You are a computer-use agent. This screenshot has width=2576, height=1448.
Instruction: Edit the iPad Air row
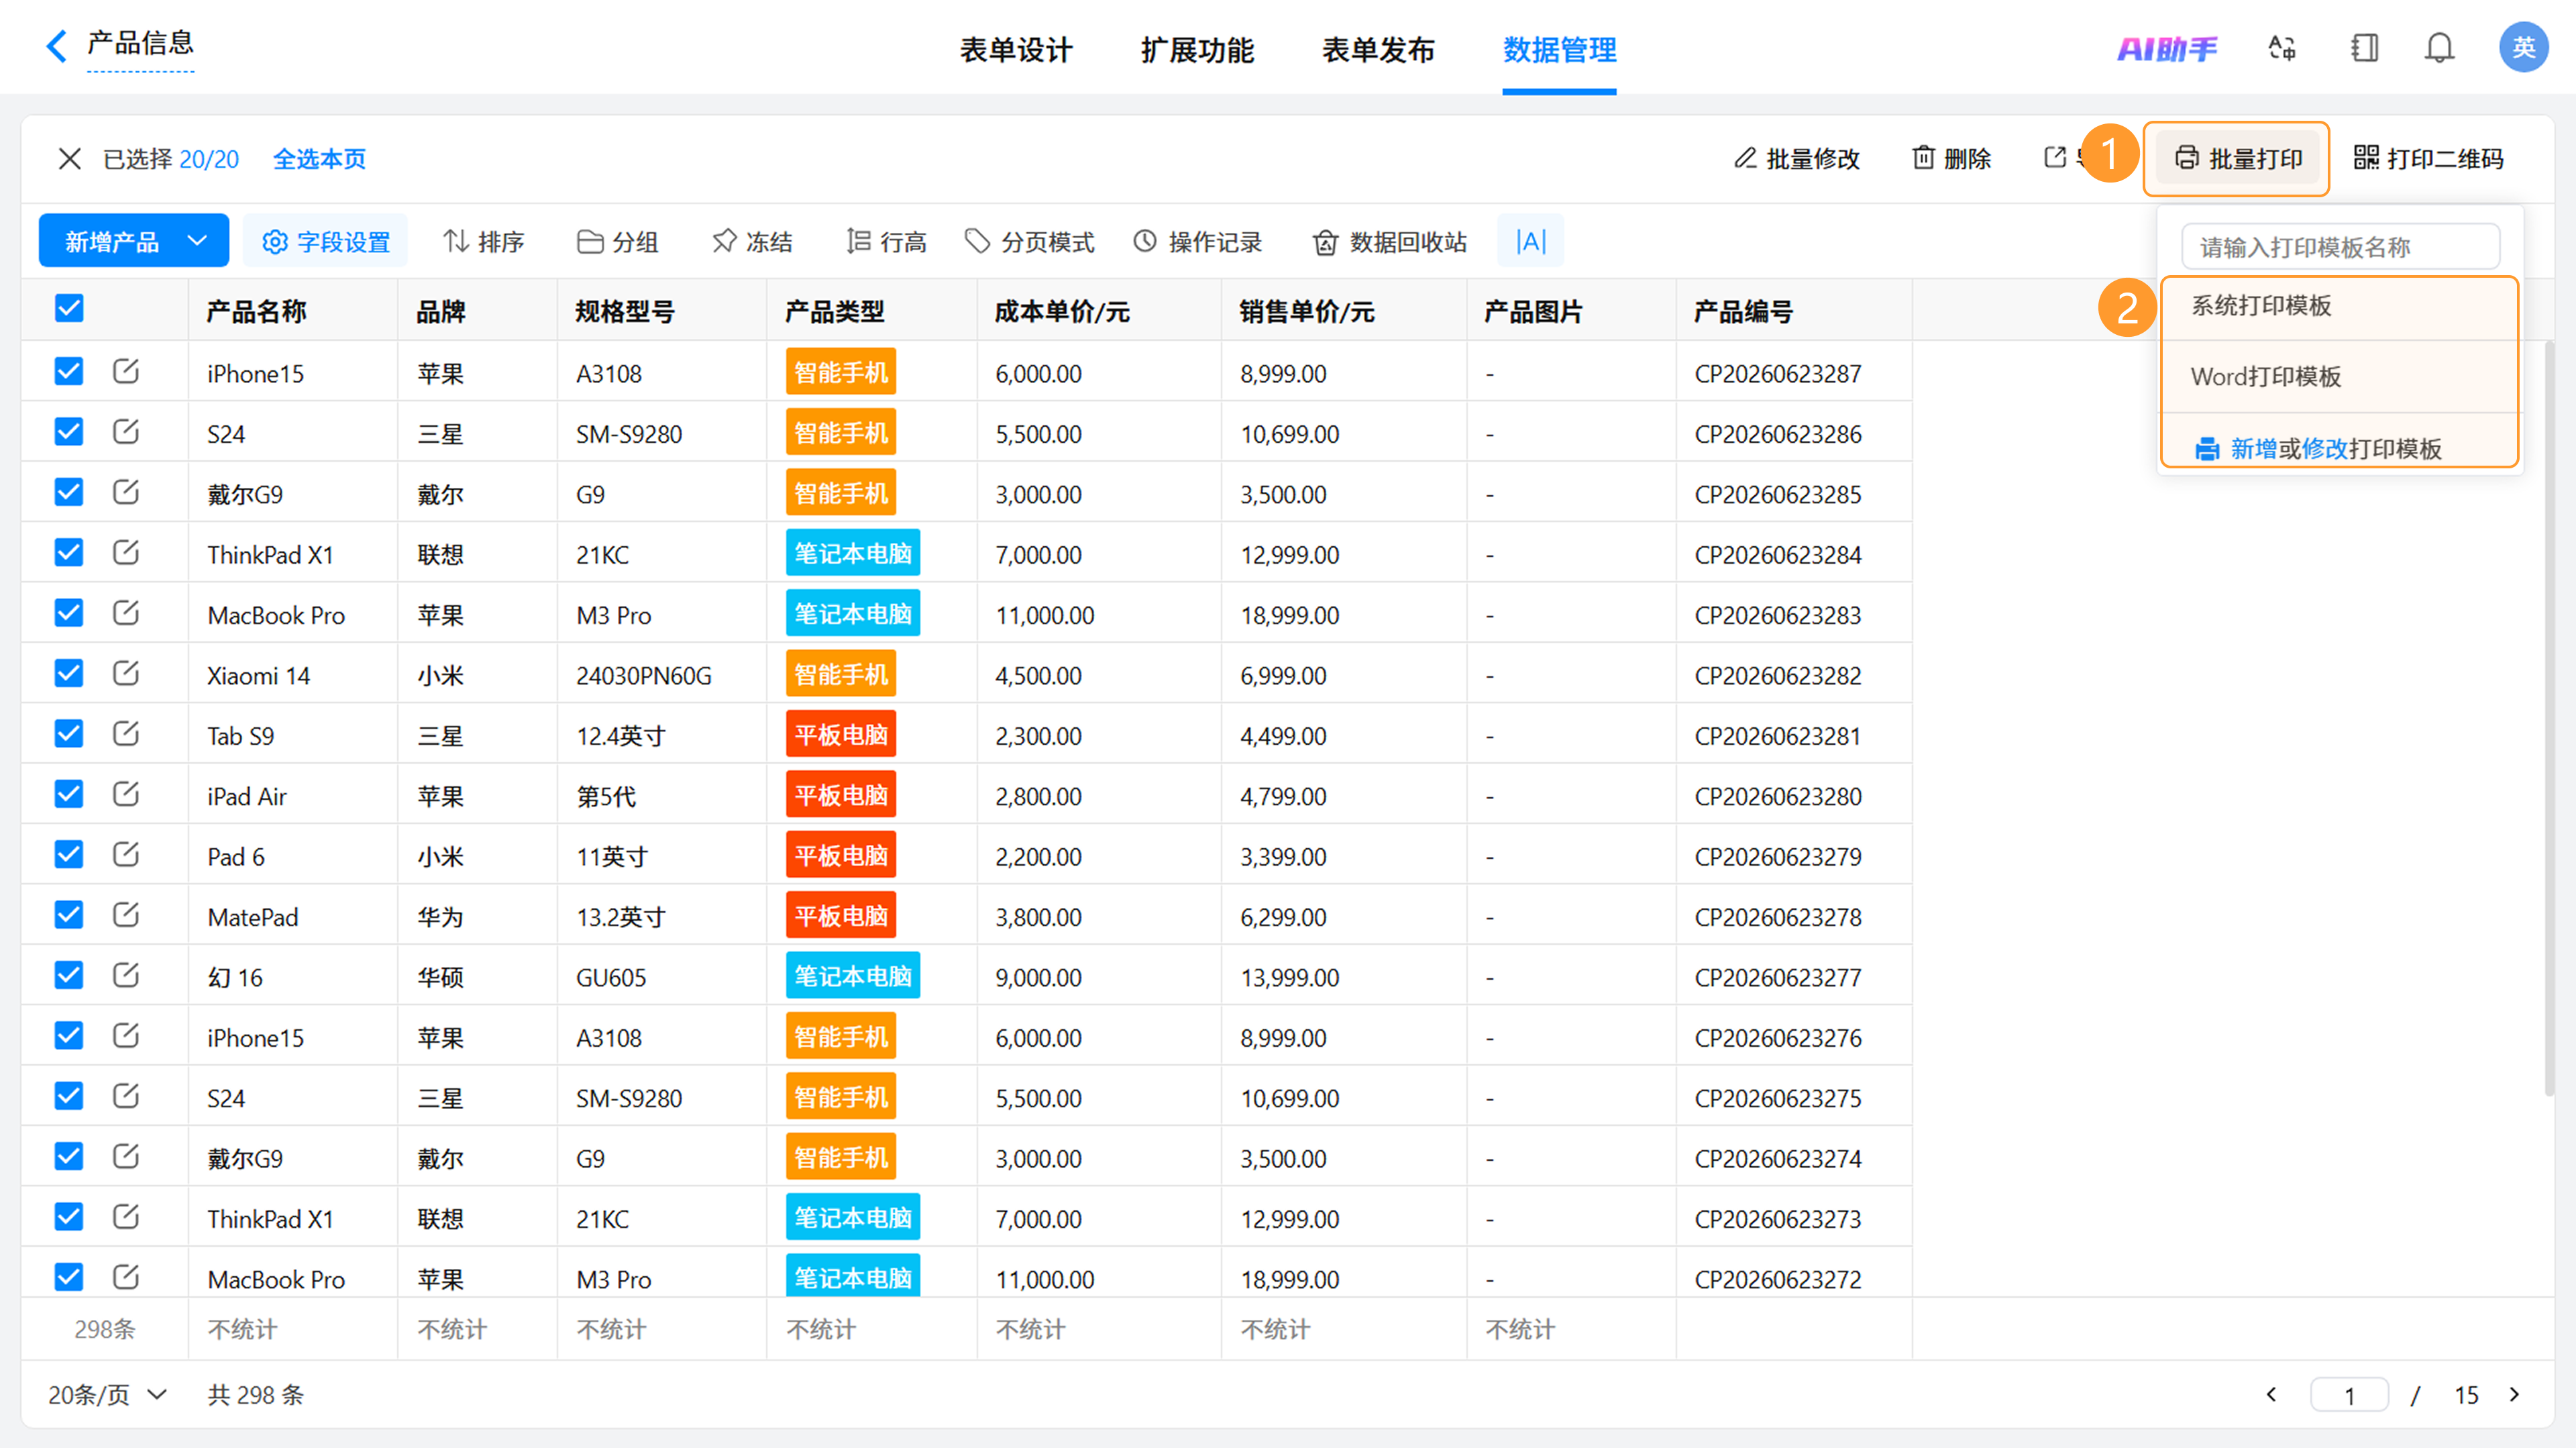point(126,795)
